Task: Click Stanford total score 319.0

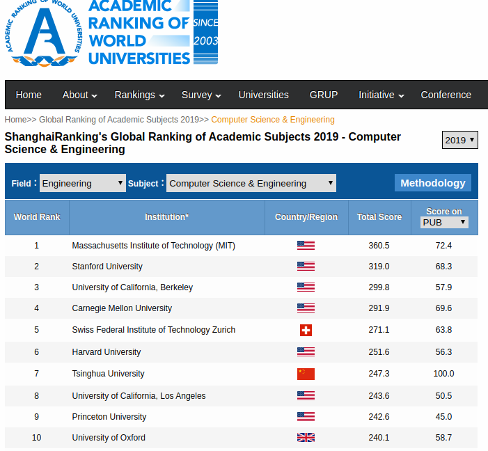Action: 379,267
